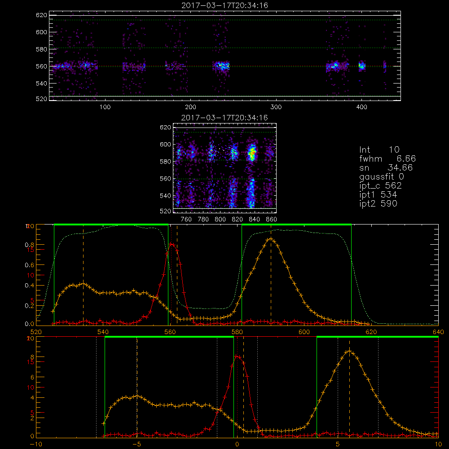Click the bright red-yellow blob in middle image
Viewport: 449px width, 449px height.
click(x=252, y=153)
